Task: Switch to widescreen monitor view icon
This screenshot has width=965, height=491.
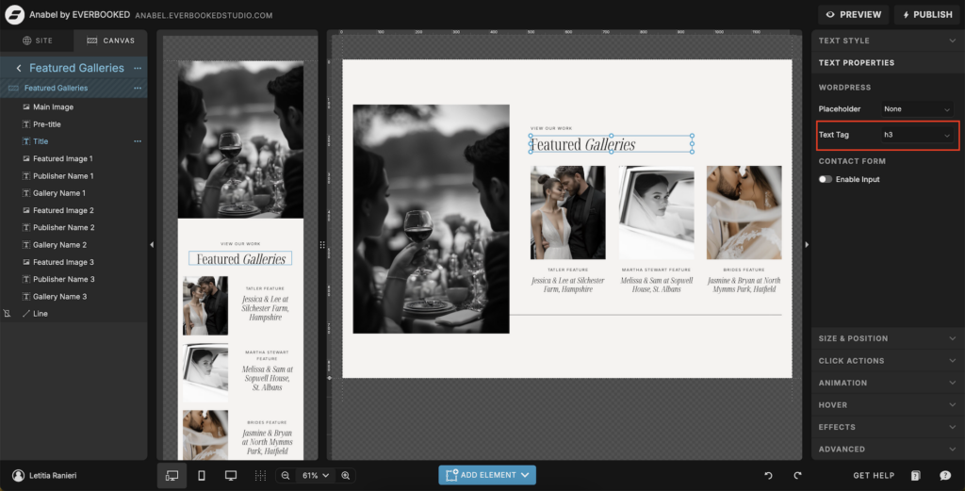Action: point(231,476)
